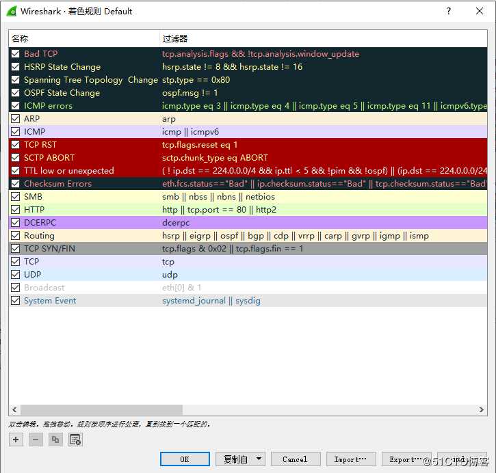Select the Bad TCP rule name
This screenshot has width=496, height=473.
pos(41,54)
